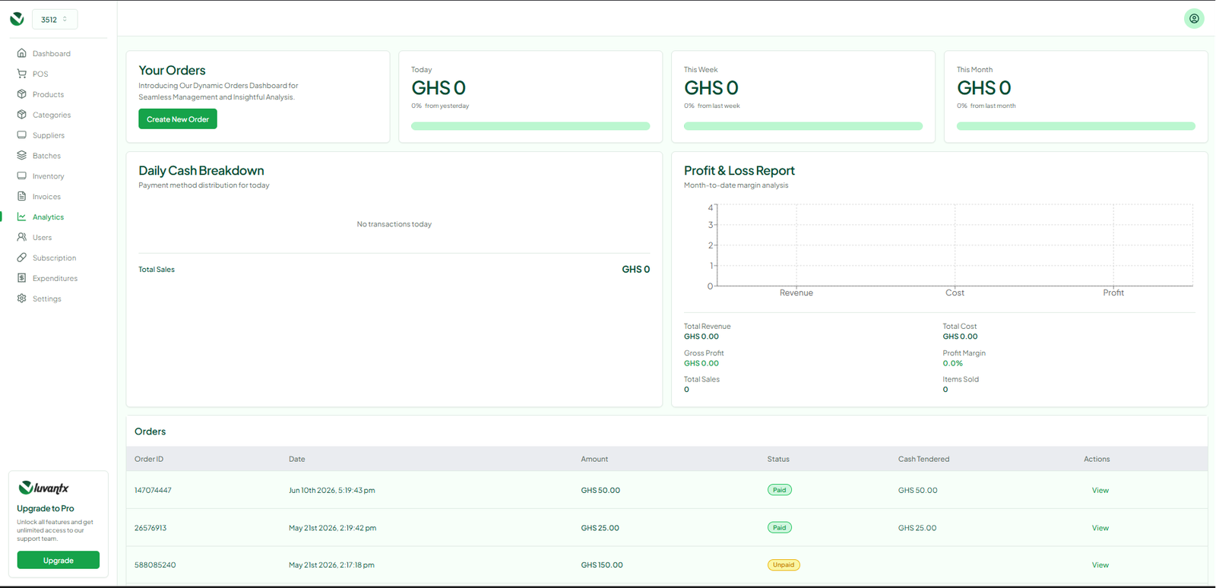
Task: Click the Create New Order button
Action: click(x=178, y=119)
